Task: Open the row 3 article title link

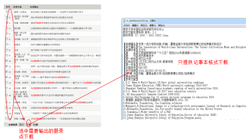Action: (x=53, y=23)
